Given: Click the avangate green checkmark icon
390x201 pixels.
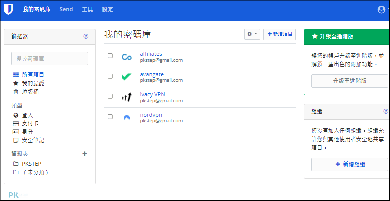Looking at the screenshot, I should point(127,77).
